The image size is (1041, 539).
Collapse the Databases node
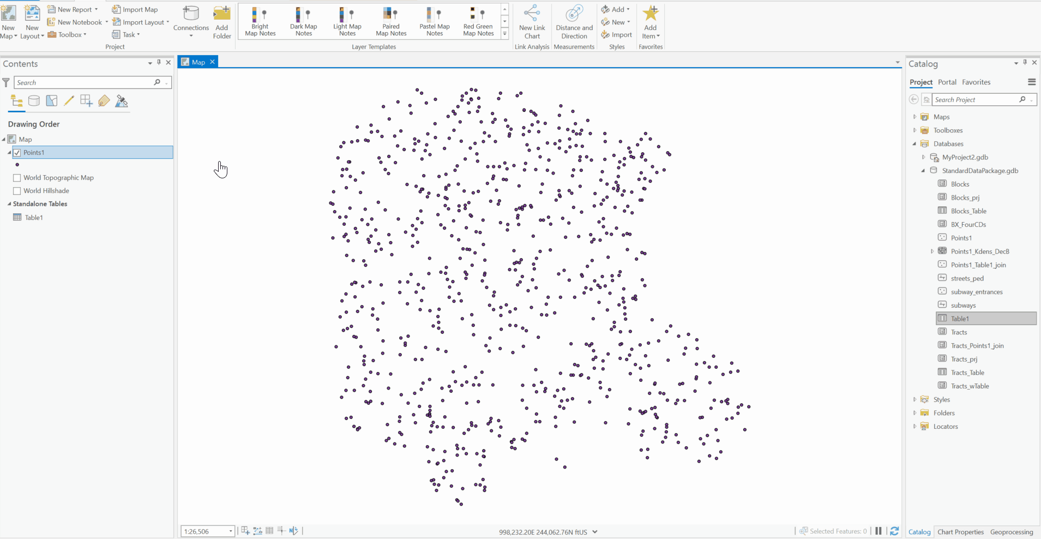point(915,144)
